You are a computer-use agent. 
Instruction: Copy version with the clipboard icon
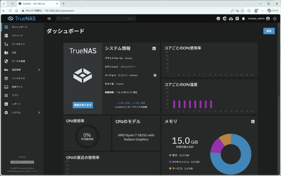click(155, 75)
